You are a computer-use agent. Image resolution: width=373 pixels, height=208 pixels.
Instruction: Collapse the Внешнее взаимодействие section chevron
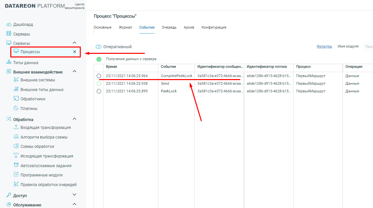74,71
